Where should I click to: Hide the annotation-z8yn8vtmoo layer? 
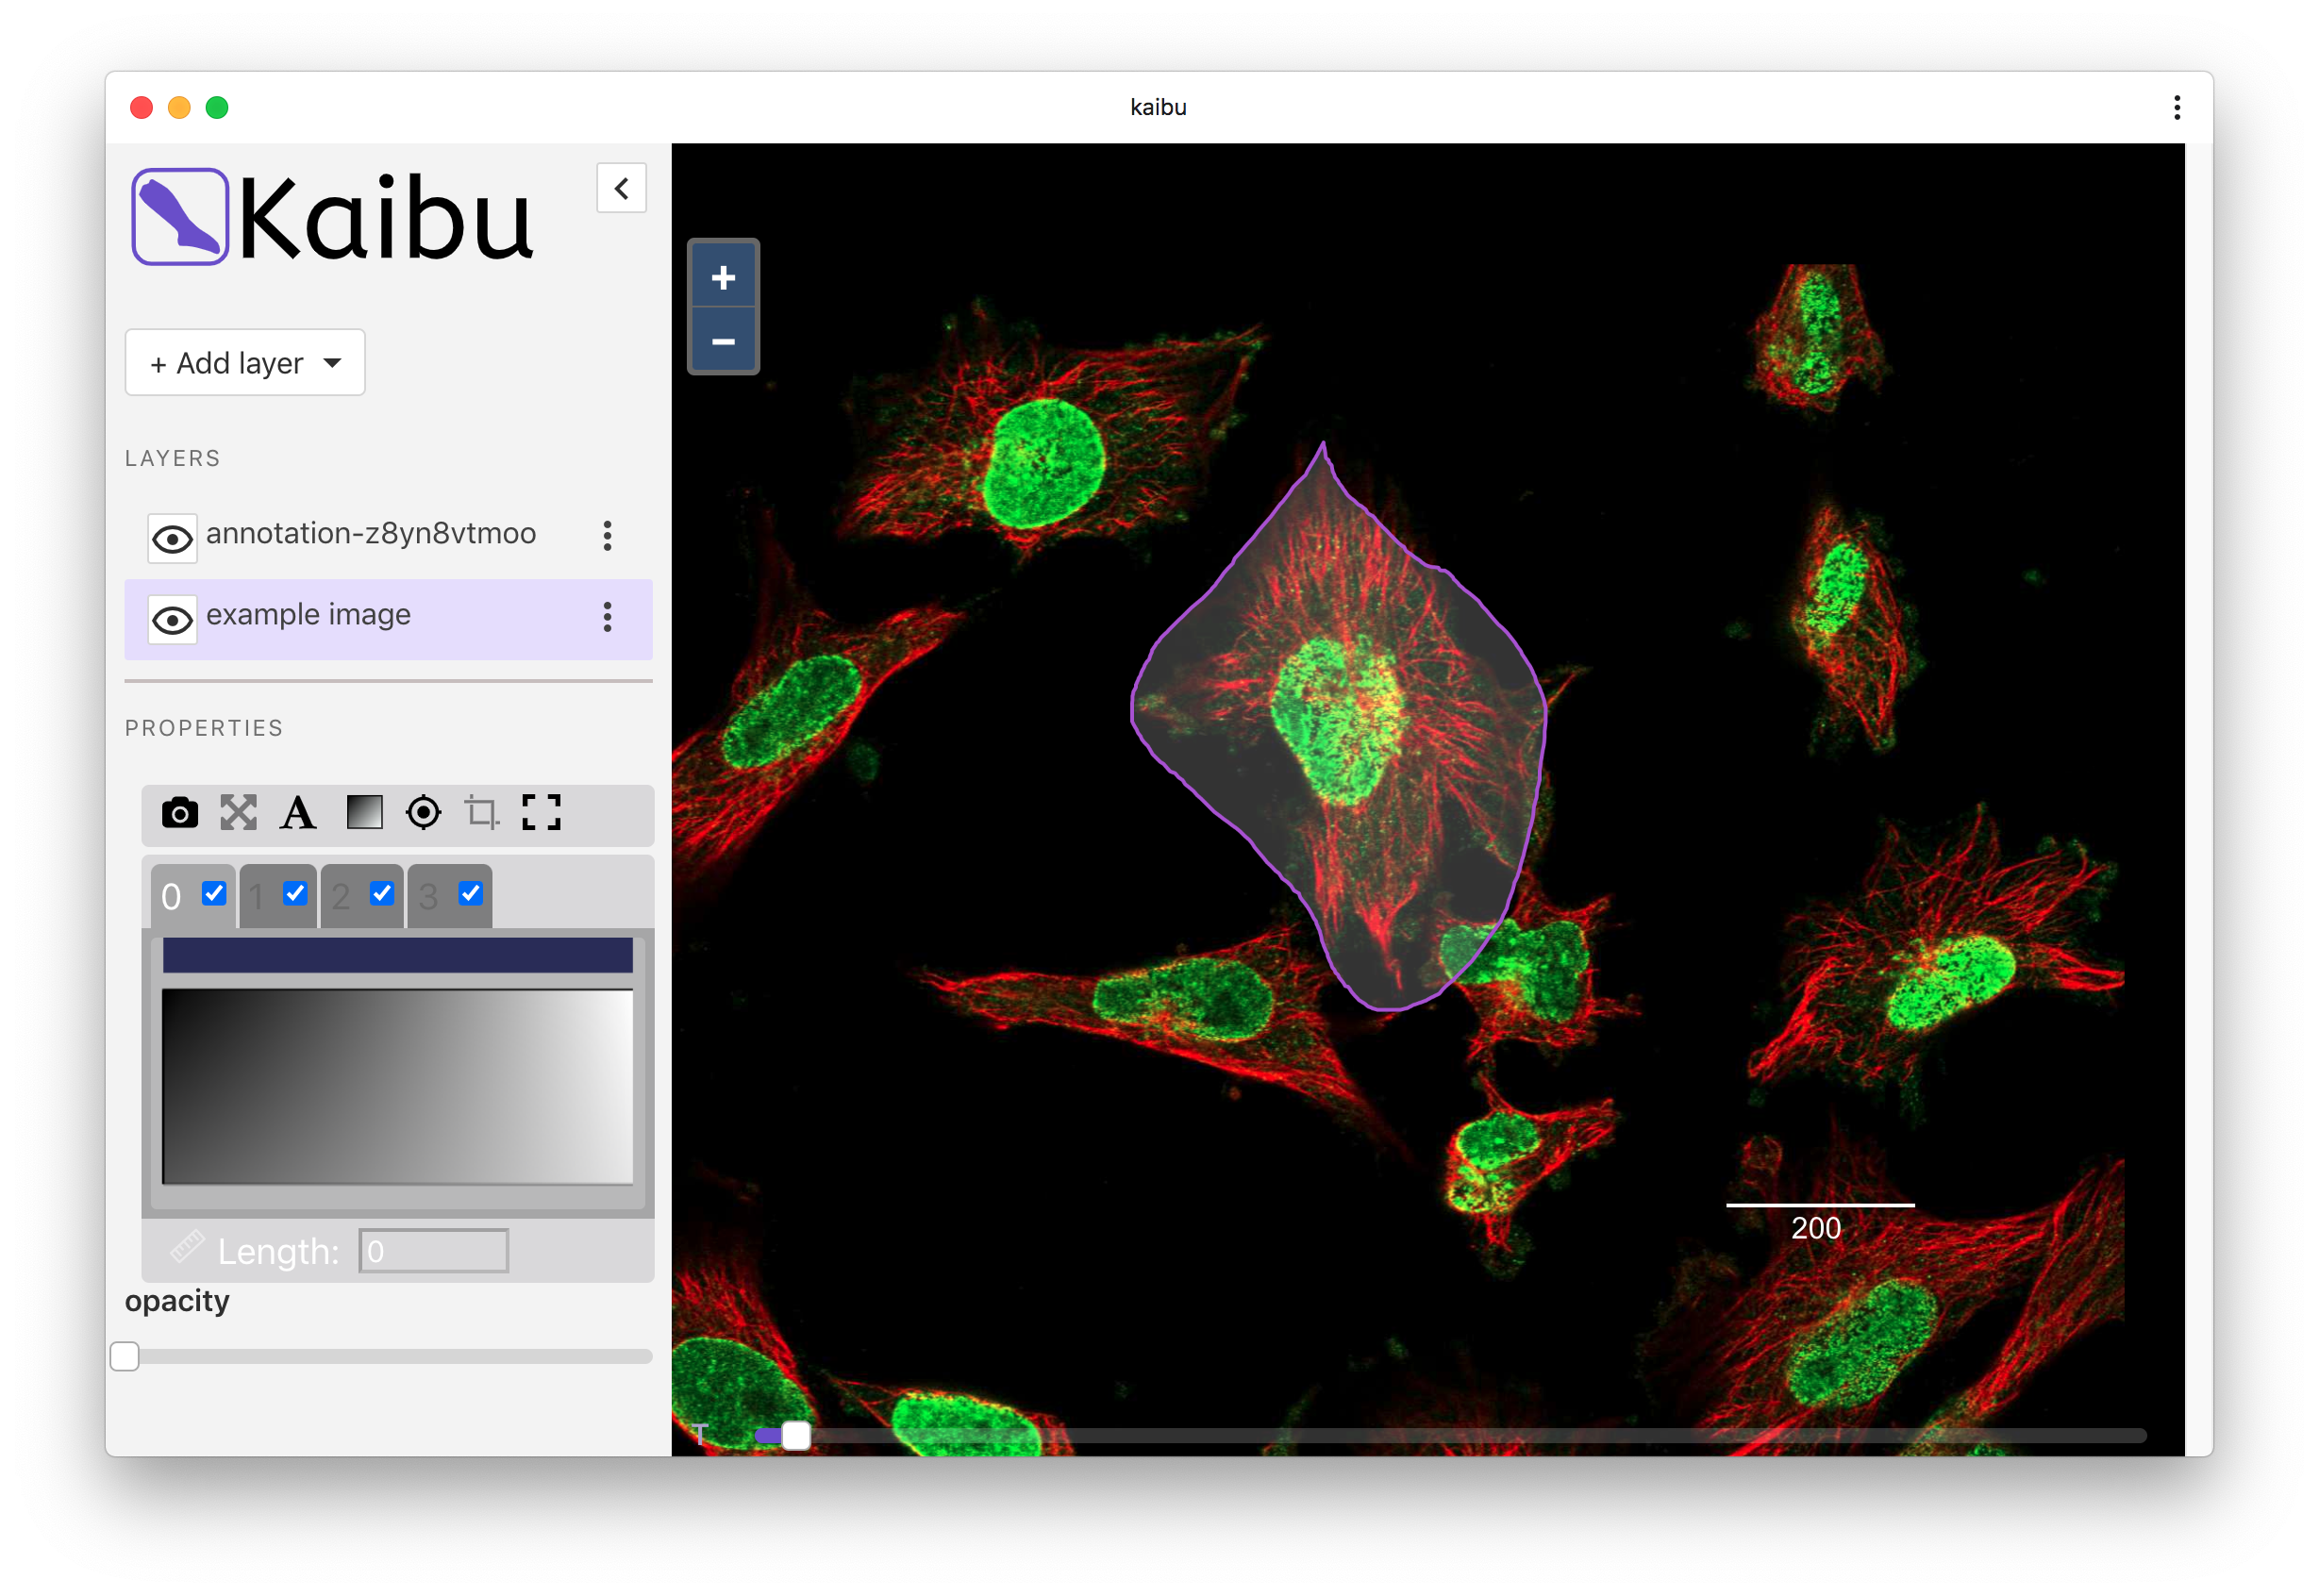coord(172,540)
